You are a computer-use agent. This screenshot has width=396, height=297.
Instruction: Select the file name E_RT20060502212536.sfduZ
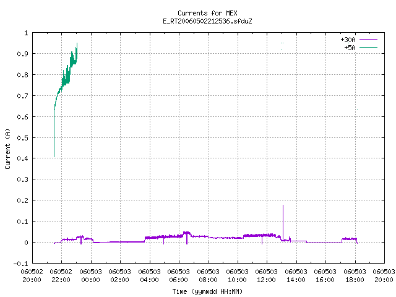[x=207, y=21]
